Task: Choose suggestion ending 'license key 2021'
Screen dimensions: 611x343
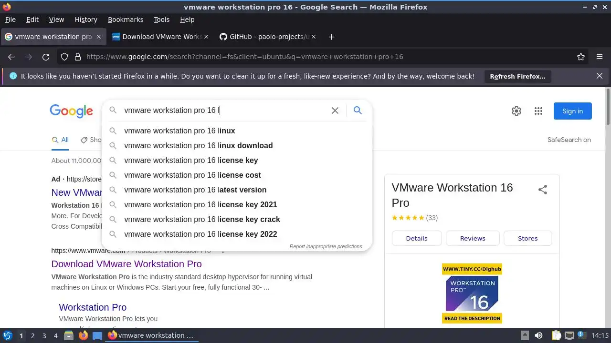Action: [x=237, y=204]
